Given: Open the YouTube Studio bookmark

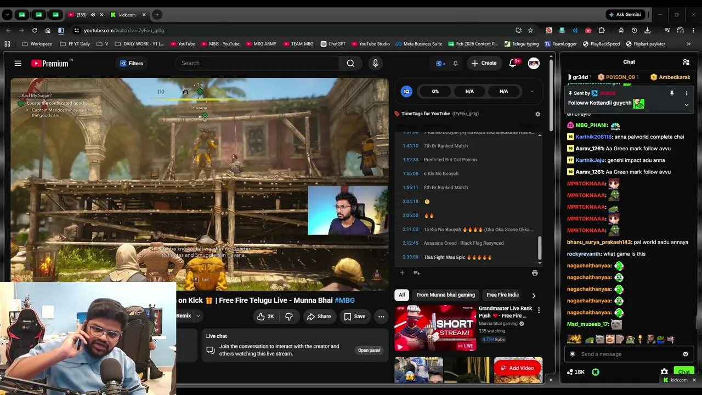Looking at the screenshot, I should tap(370, 44).
